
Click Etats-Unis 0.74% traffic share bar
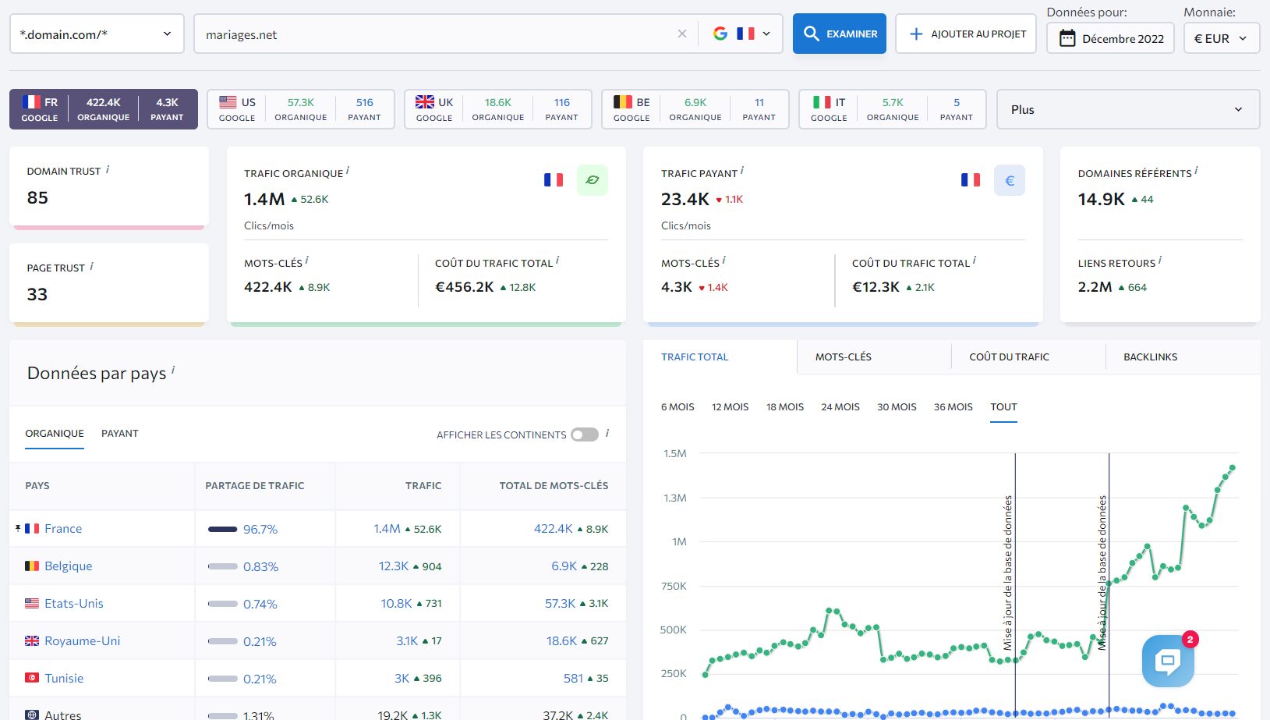click(222, 604)
